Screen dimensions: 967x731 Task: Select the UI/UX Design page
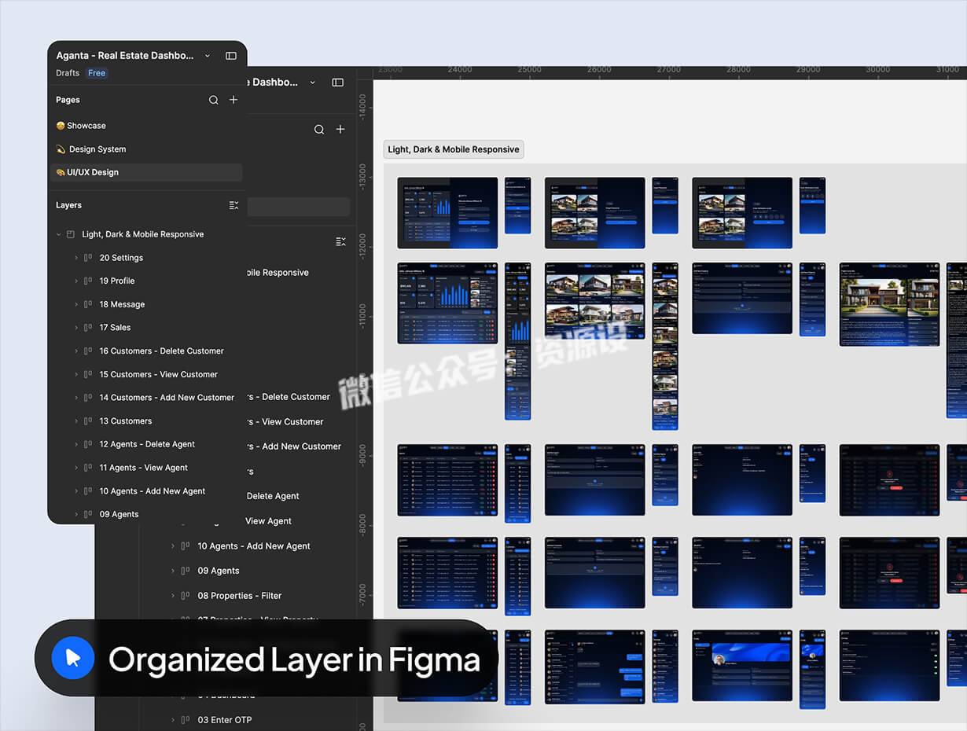point(146,172)
